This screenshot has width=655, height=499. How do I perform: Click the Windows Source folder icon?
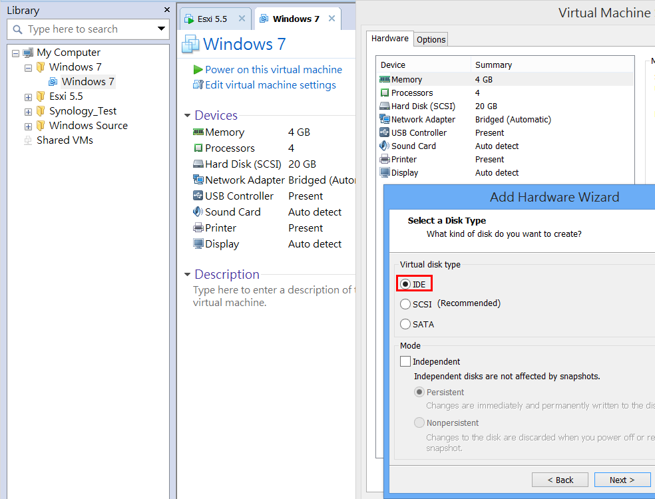point(41,126)
